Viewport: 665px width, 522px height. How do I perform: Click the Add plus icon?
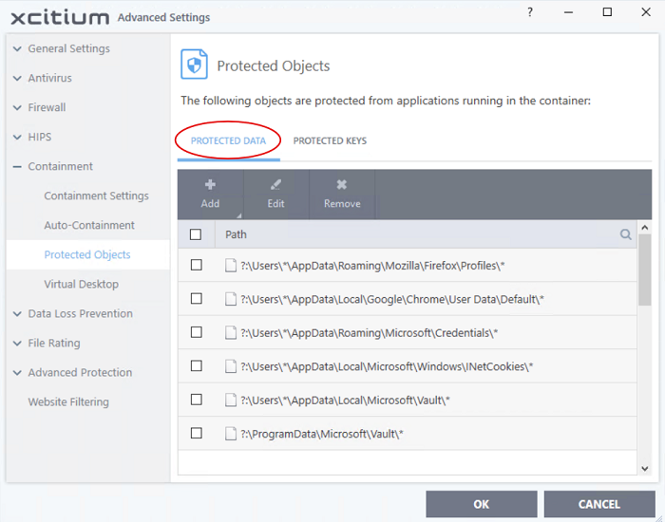click(x=210, y=185)
